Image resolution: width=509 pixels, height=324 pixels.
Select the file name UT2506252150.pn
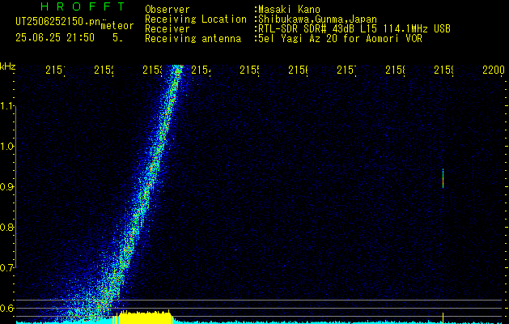coord(58,22)
